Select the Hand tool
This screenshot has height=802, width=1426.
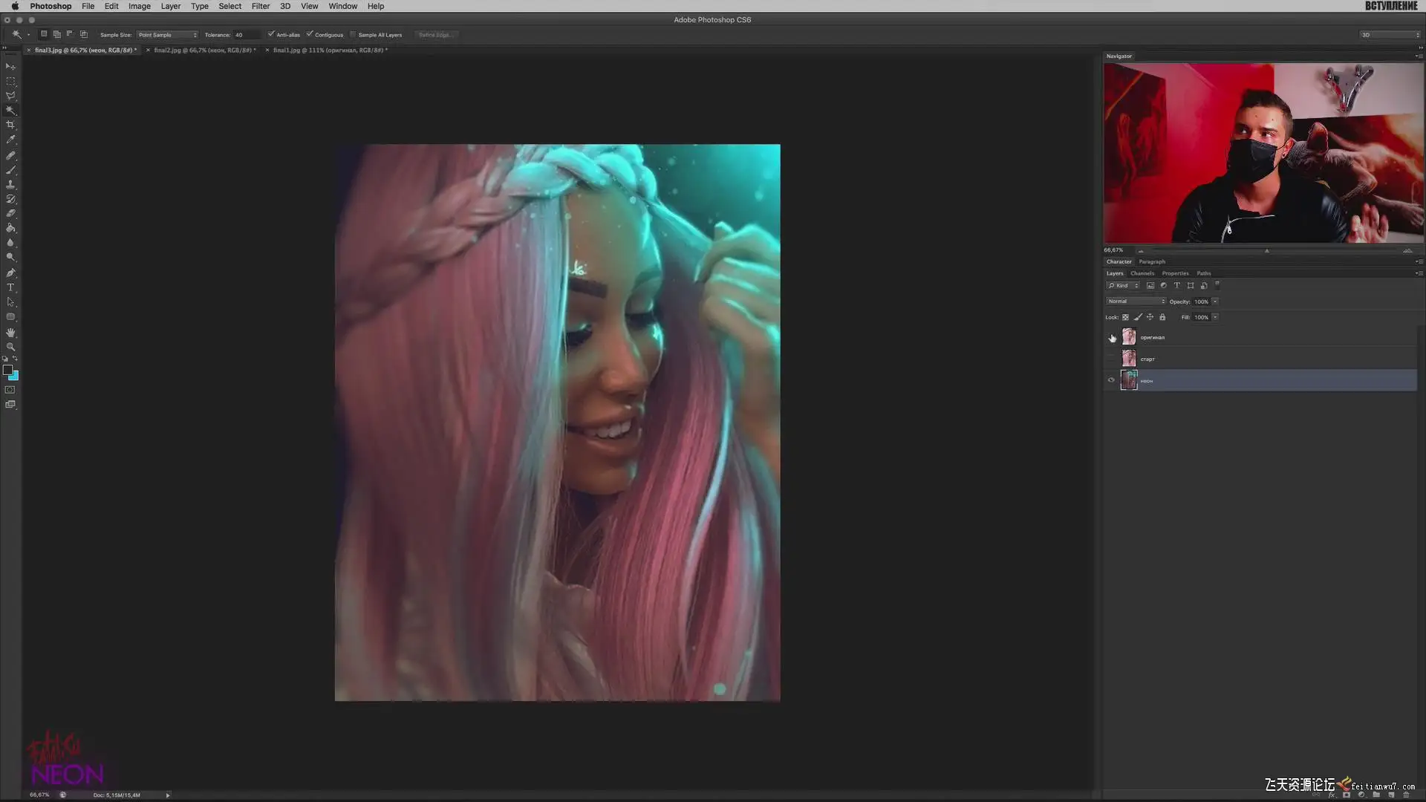[x=10, y=332]
